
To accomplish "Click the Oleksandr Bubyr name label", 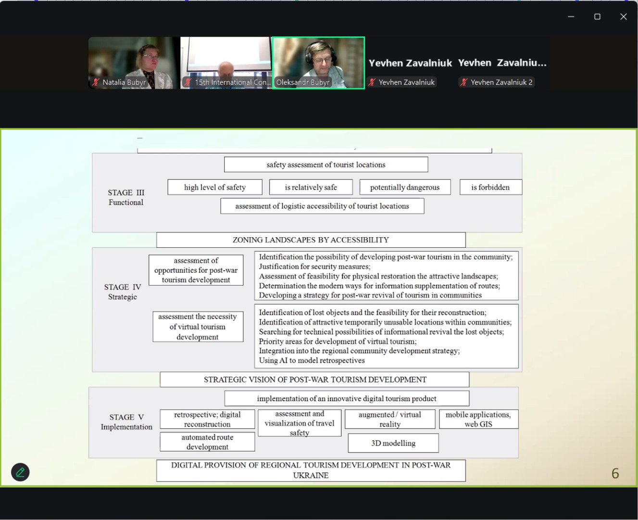I will [x=303, y=82].
